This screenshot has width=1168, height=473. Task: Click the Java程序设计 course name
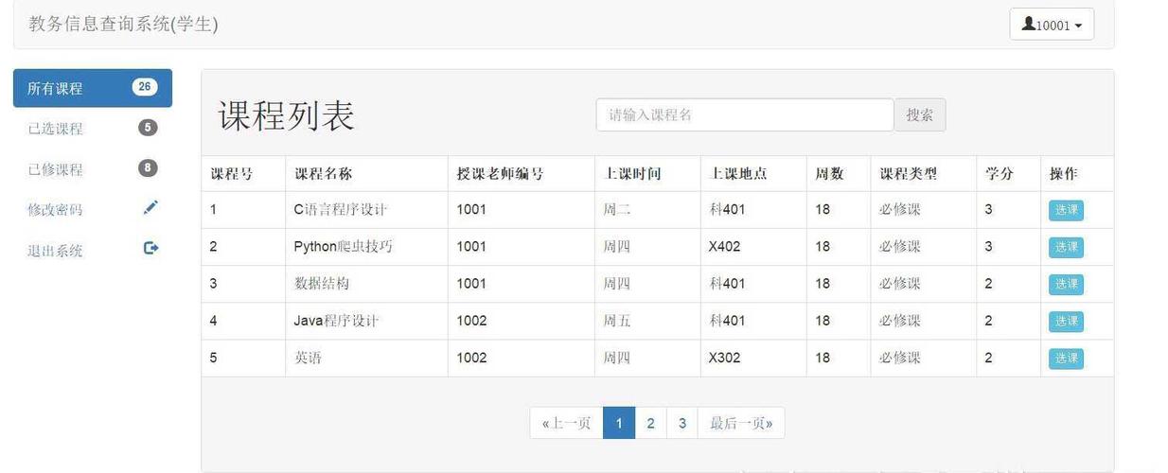pyautogui.click(x=336, y=321)
